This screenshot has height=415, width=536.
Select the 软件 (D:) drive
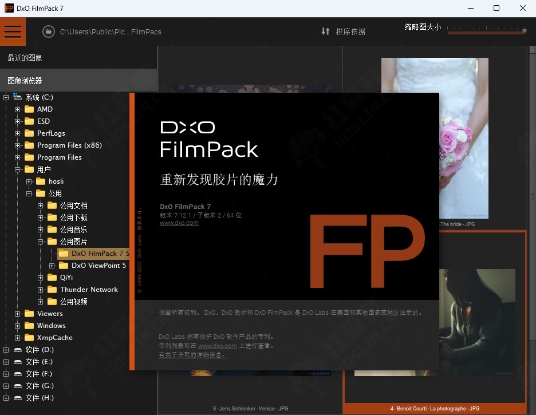(x=40, y=350)
